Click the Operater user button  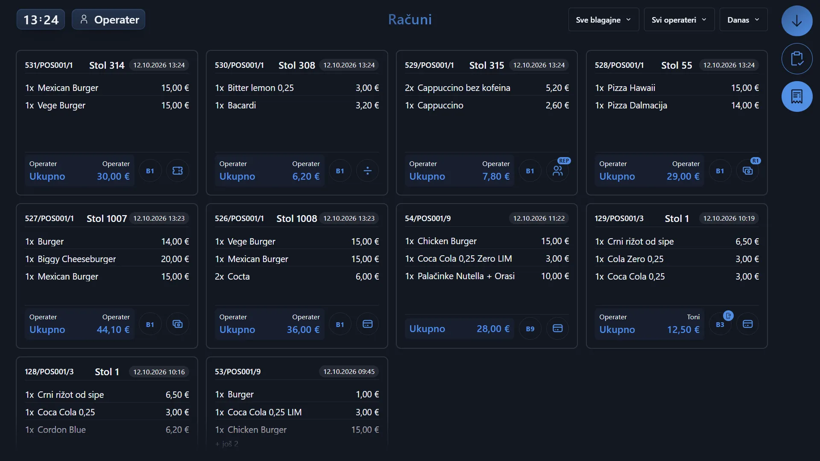108,20
